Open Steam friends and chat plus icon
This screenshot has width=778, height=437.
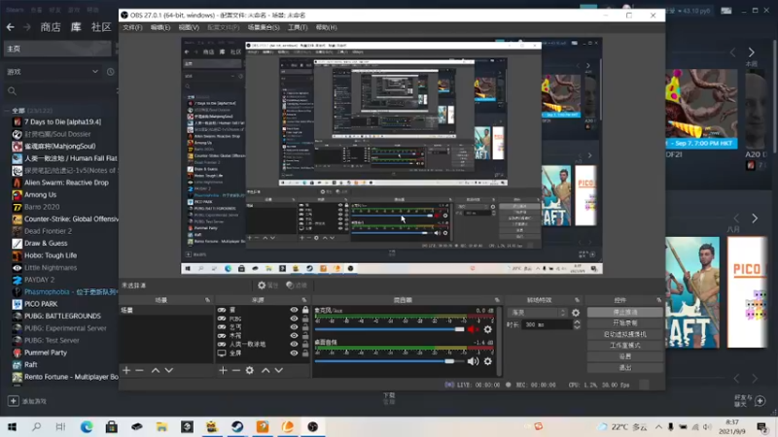(x=760, y=400)
